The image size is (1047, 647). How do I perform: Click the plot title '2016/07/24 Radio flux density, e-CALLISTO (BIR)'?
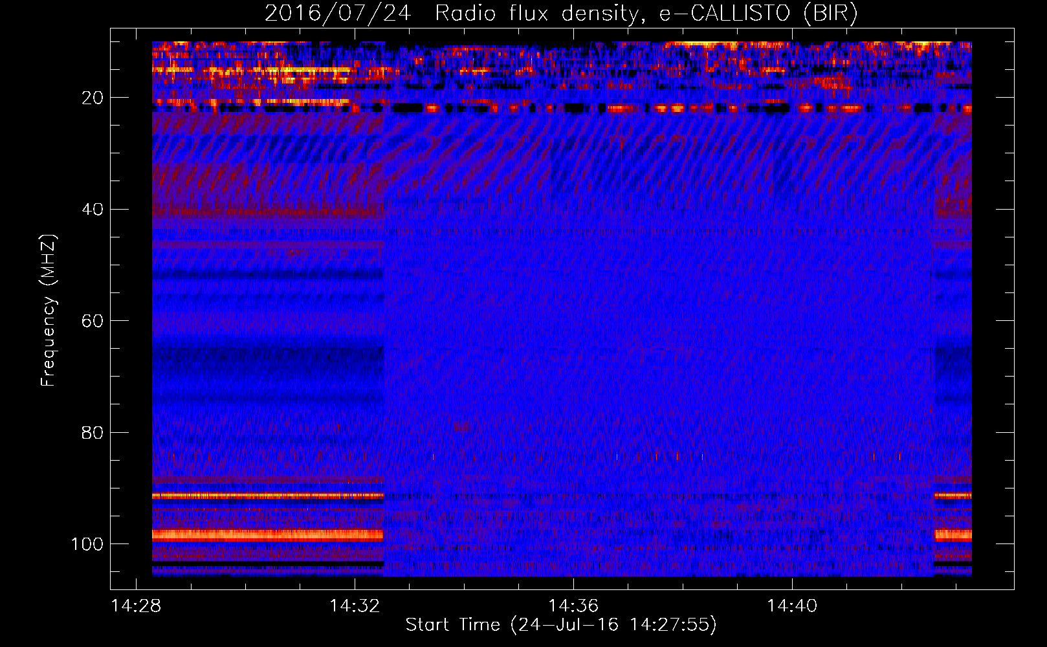click(x=561, y=14)
